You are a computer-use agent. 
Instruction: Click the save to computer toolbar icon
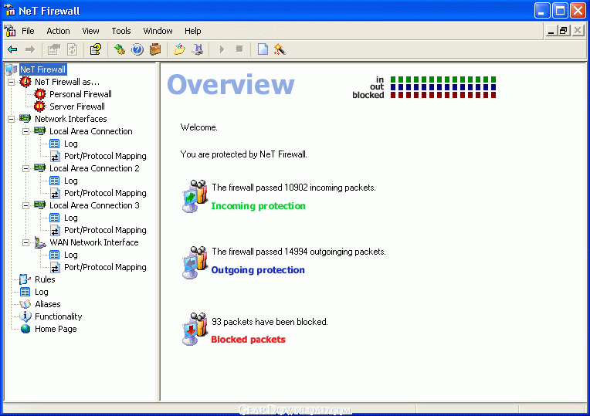[x=198, y=49]
